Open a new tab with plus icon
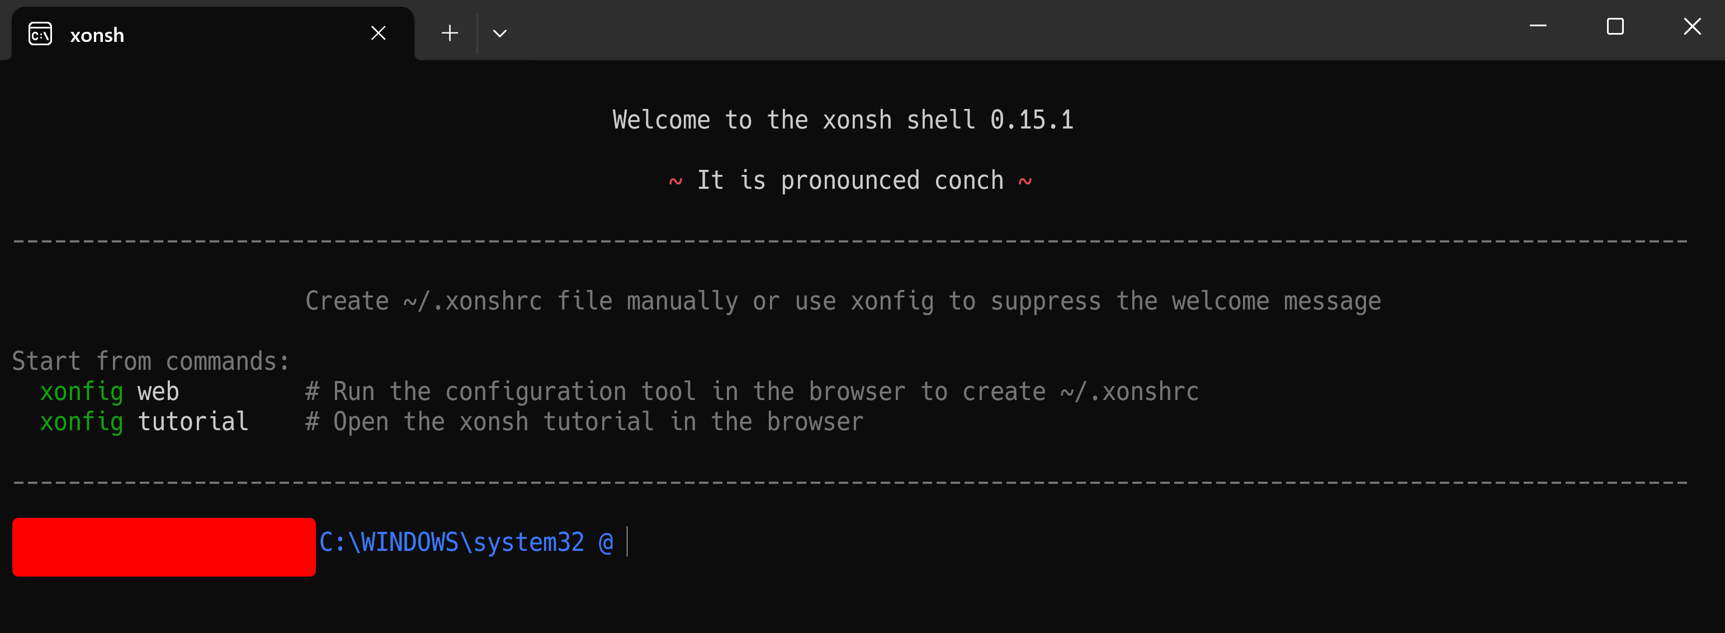The width and height of the screenshot is (1725, 633). pos(450,33)
